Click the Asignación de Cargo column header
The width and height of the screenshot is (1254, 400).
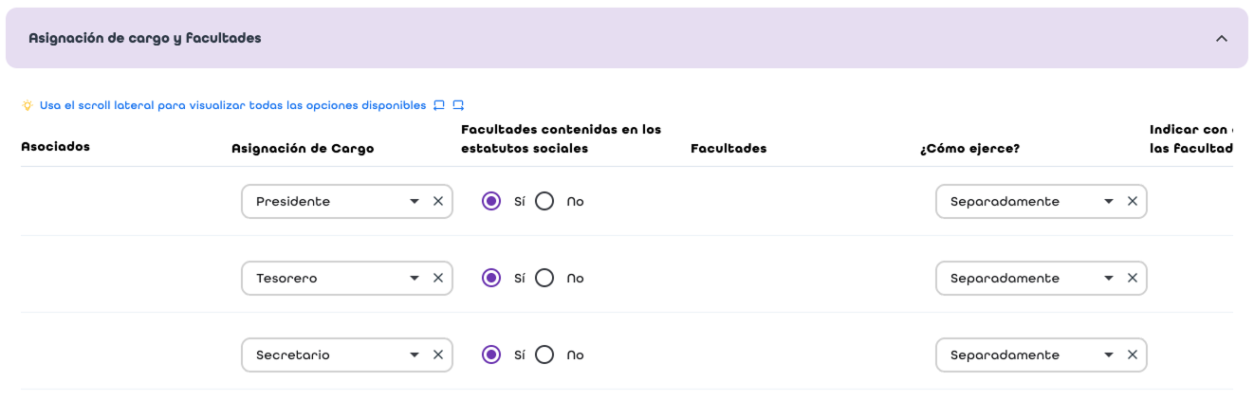pos(303,148)
